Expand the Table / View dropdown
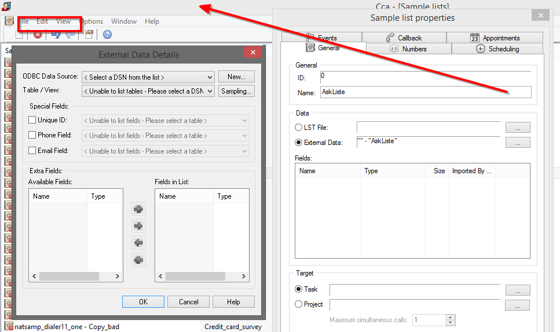 (x=149, y=91)
